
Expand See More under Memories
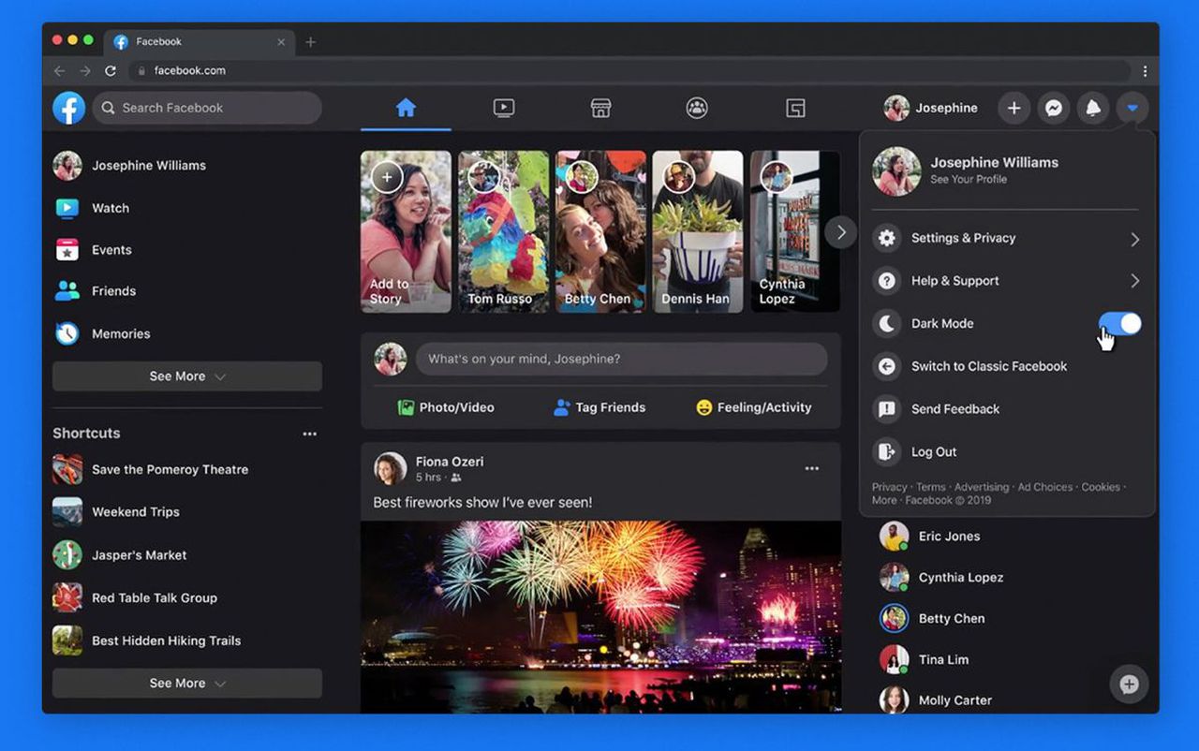tap(187, 376)
